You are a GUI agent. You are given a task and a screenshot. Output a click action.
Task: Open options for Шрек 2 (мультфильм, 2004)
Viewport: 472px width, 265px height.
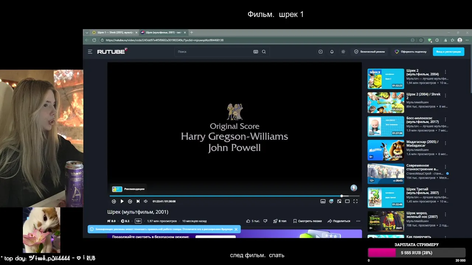pyautogui.click(x=445, y=72)
